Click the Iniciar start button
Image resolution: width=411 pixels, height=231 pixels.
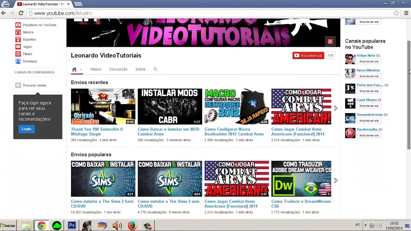8,226
